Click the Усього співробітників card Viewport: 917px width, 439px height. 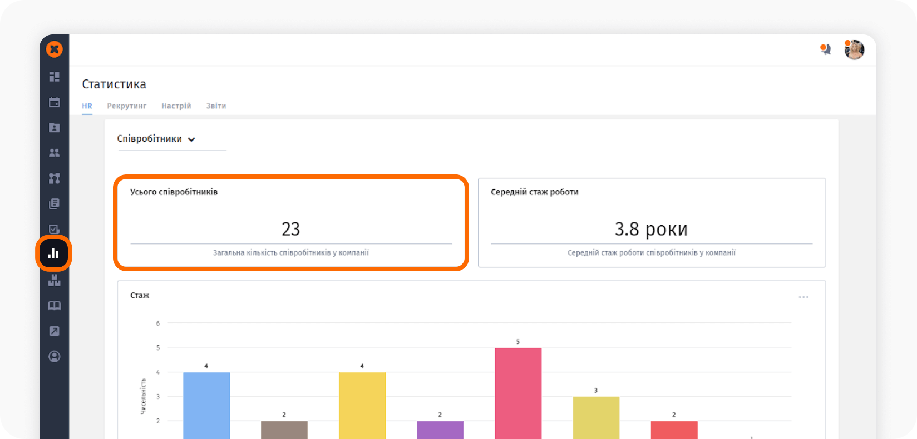(290, 223)
